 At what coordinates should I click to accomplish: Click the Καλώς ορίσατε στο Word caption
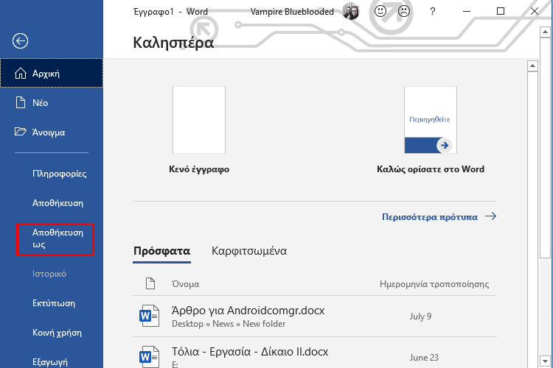click(x=431, y=169)
